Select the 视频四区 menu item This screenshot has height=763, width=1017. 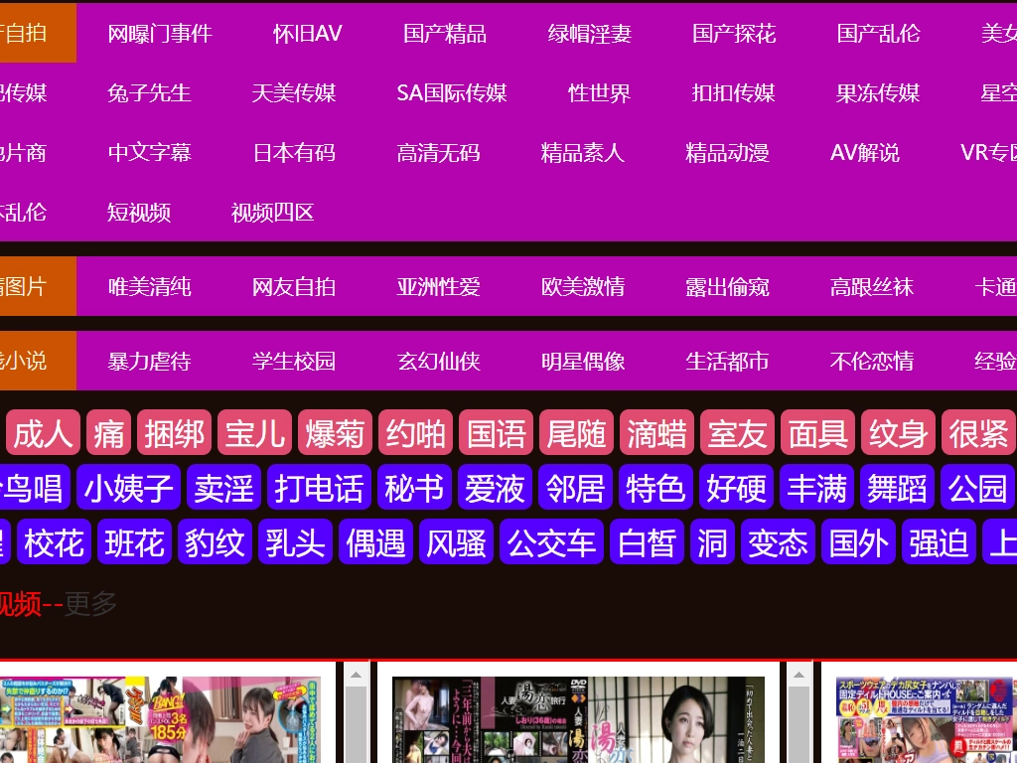[x=272, y=212]
